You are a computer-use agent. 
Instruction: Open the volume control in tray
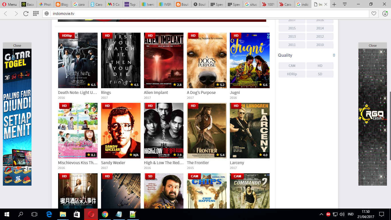pos(342,214)
